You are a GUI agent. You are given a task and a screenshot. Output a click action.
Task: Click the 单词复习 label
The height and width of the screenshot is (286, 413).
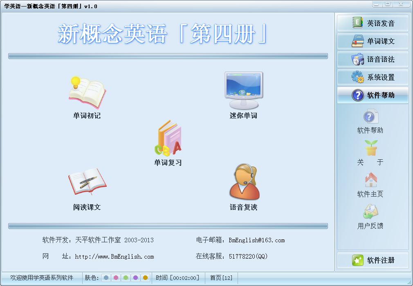(x=168, y=162)
